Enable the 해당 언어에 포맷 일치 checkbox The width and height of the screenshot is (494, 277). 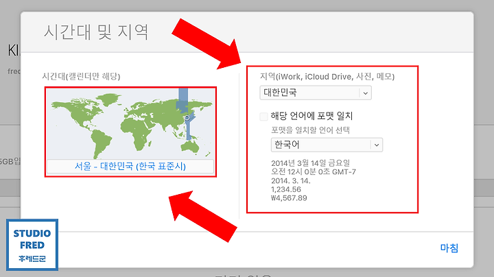tap(263, 116)
